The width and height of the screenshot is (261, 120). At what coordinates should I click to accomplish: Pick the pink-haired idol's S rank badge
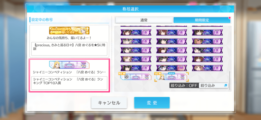[x=207, y=68]
